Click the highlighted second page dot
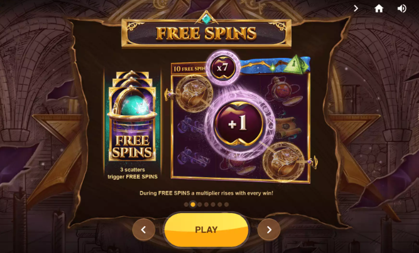 (x=193, y=205)
